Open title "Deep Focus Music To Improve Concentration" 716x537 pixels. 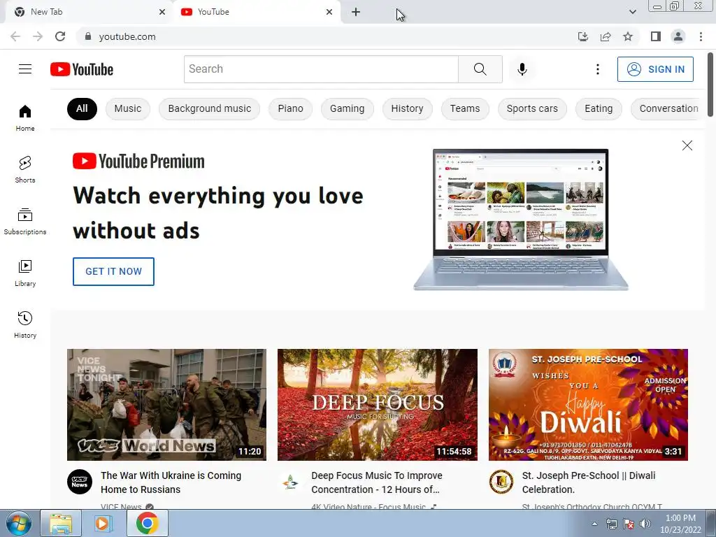[x=377, y=482]
